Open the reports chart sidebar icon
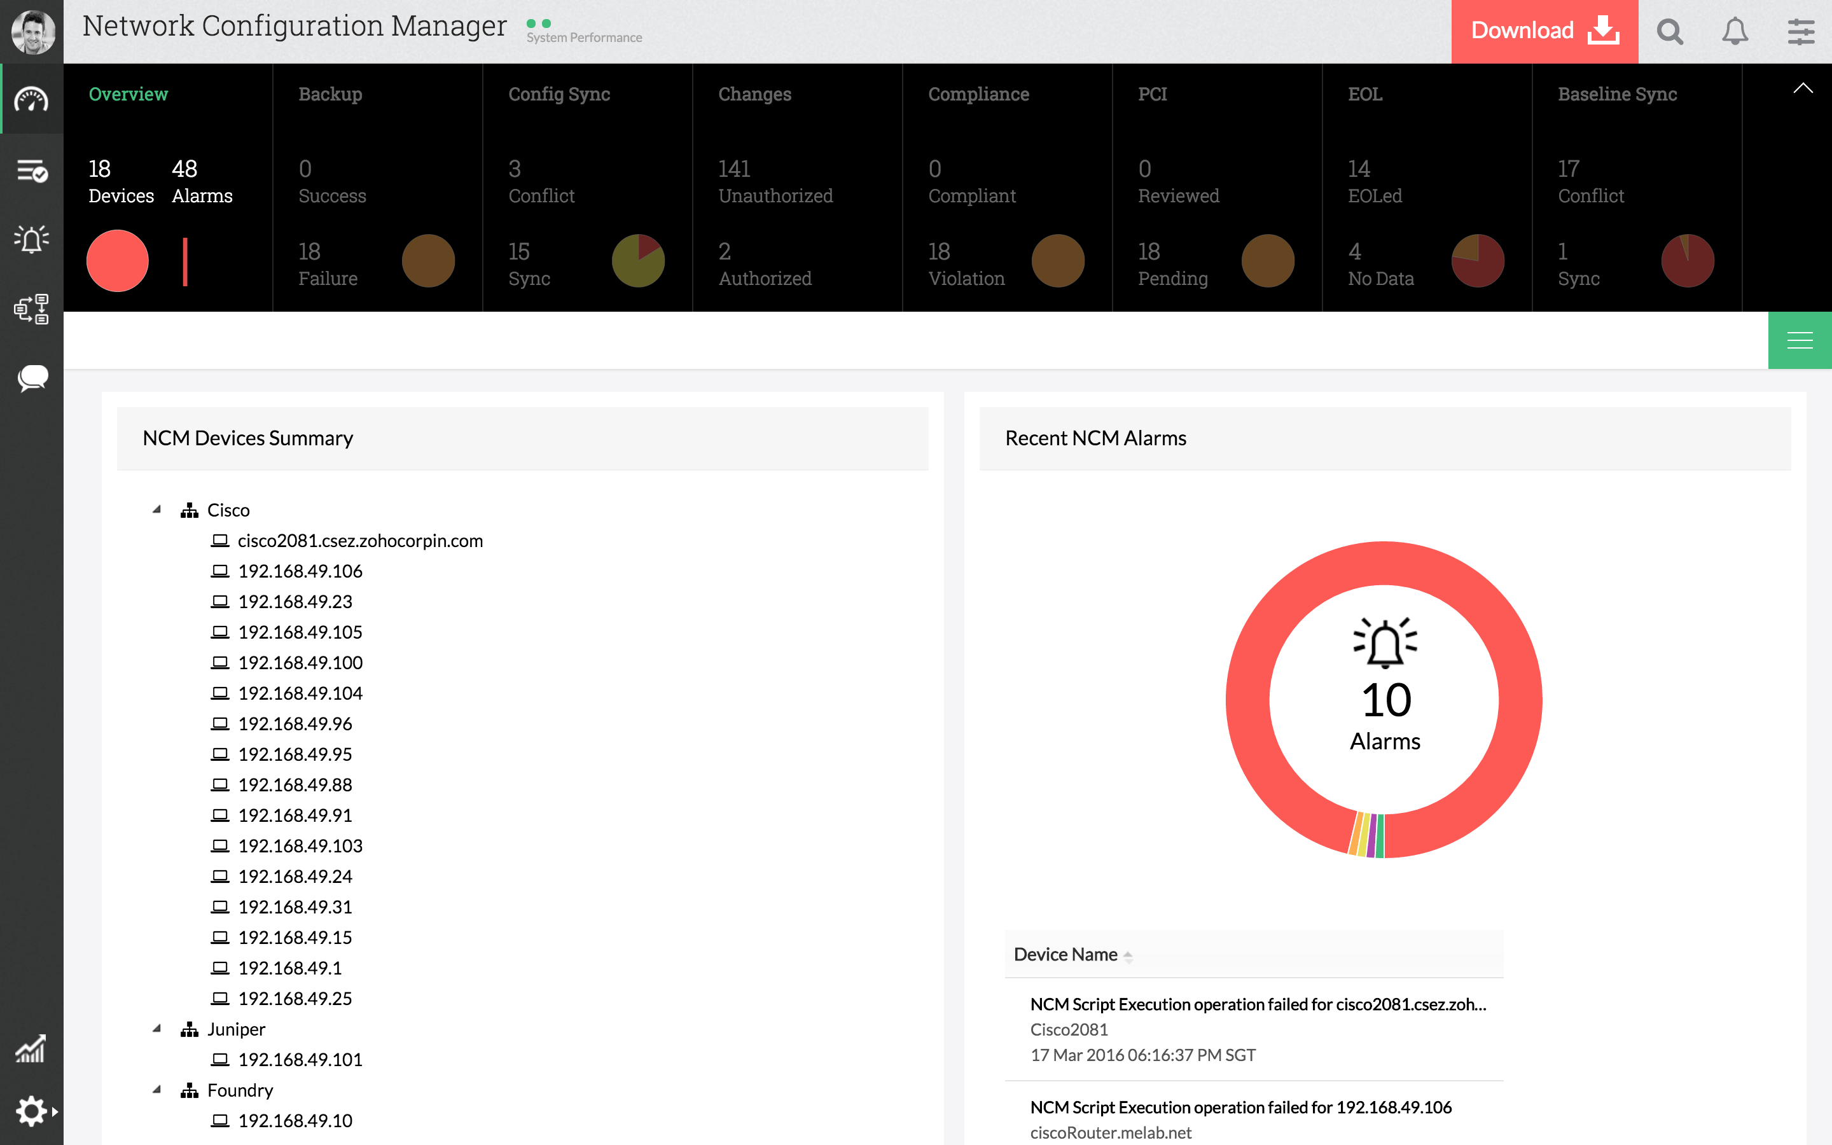 tap(31, 1049)
